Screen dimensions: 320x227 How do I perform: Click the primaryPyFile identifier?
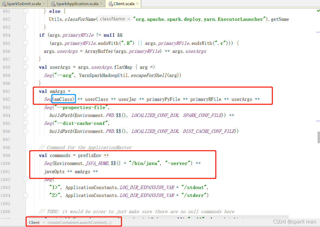point(163,99)
